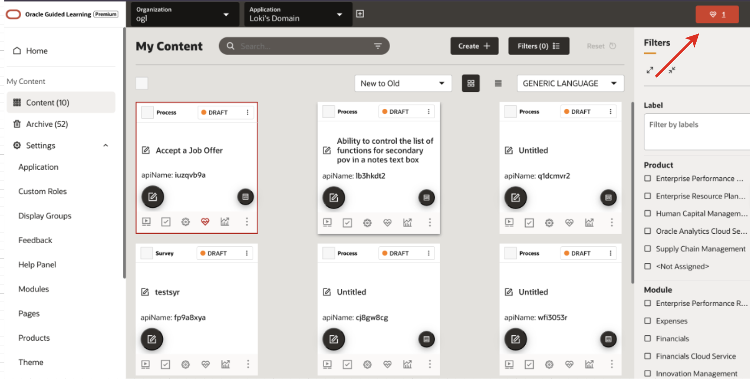Click the Accept a Job Offer title

click(189, 150)
